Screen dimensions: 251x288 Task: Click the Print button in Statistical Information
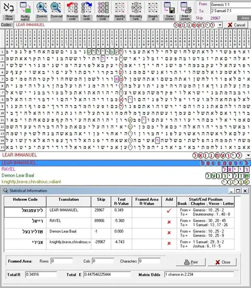[x=191, y=262]
